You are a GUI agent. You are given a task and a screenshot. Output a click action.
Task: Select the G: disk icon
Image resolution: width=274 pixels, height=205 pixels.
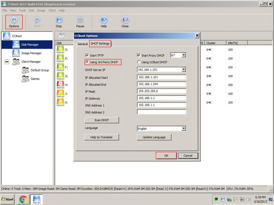[x=60, y=76]
